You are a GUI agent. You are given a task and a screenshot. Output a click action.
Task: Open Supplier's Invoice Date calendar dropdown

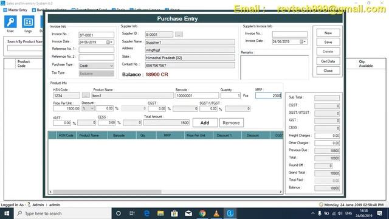(x=303, y=42)
